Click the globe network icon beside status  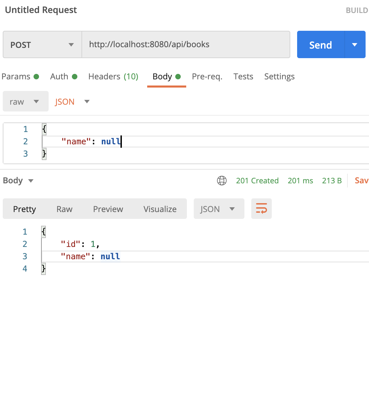coord(221,181)
